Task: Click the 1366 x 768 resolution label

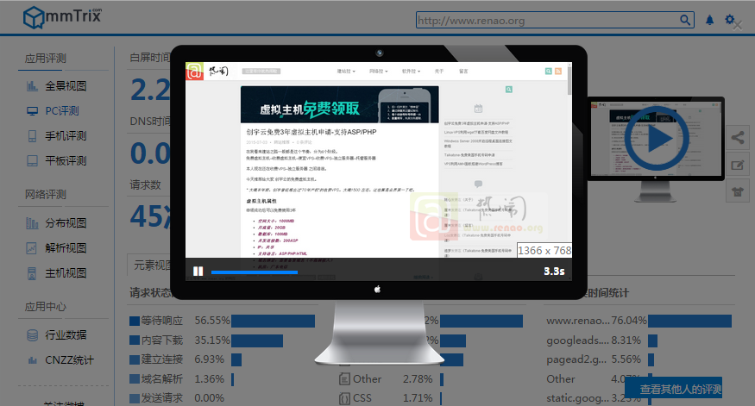Action: pyautogui.click(x=544, y=251)
